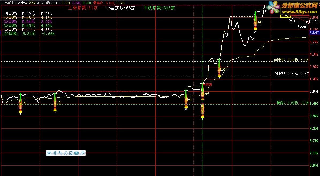Click the green 5.220 header value
Image resolution: width=320 pixels, height=176 pixels.
[87, 3]
